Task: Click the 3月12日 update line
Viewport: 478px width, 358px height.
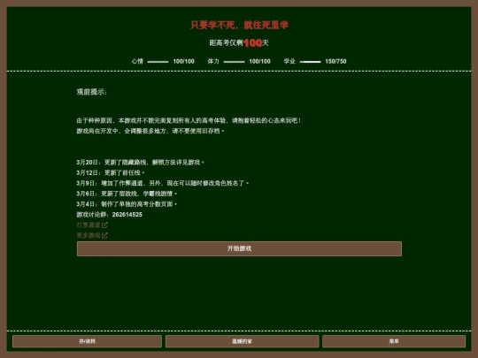Action: (x=111, y=172)
